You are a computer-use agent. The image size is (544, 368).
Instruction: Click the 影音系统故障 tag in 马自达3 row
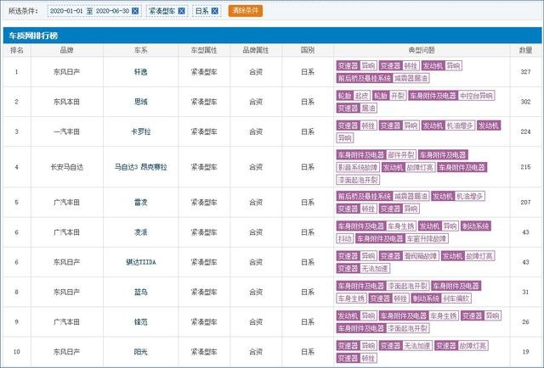tap(358, 168)
